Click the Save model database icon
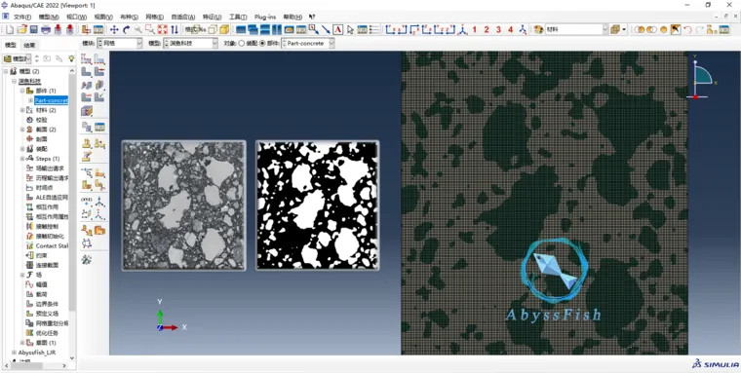This screenshot has height=373, width=741. coord(33,29)
